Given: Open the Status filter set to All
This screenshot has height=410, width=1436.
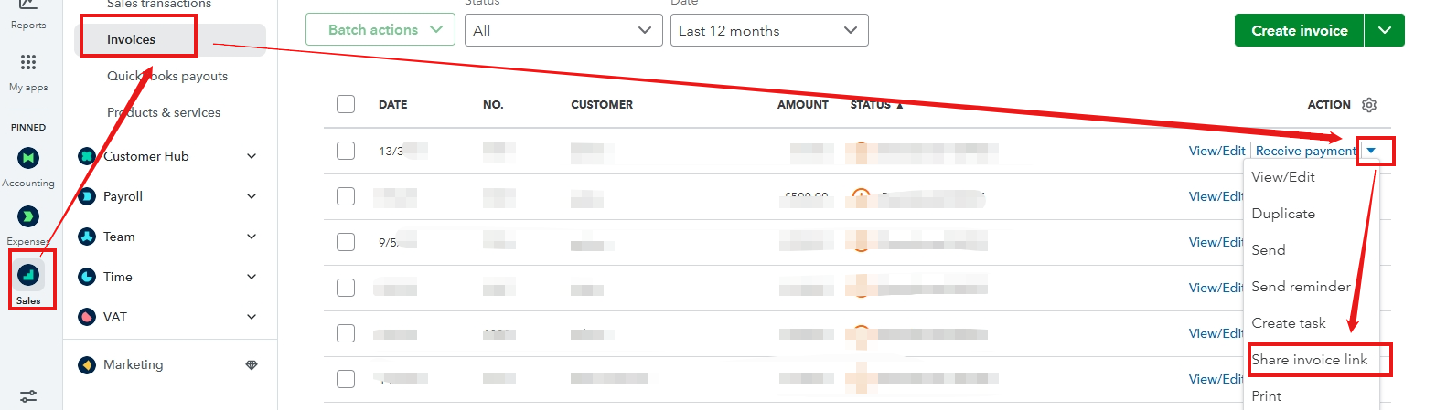Looking at the screenshot, I should [562, 30].
